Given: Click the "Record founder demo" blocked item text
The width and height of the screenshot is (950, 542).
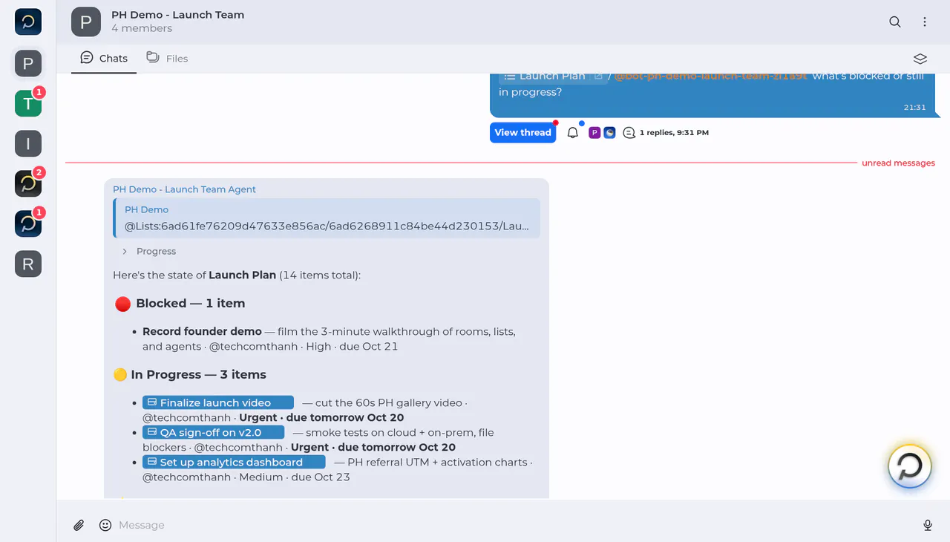Looking at the screenshot, I should (x=202, y=332).
